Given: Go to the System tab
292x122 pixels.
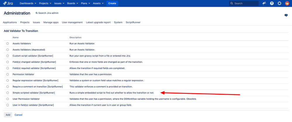Looking at the screenshot, I should (x=118, y=22).
